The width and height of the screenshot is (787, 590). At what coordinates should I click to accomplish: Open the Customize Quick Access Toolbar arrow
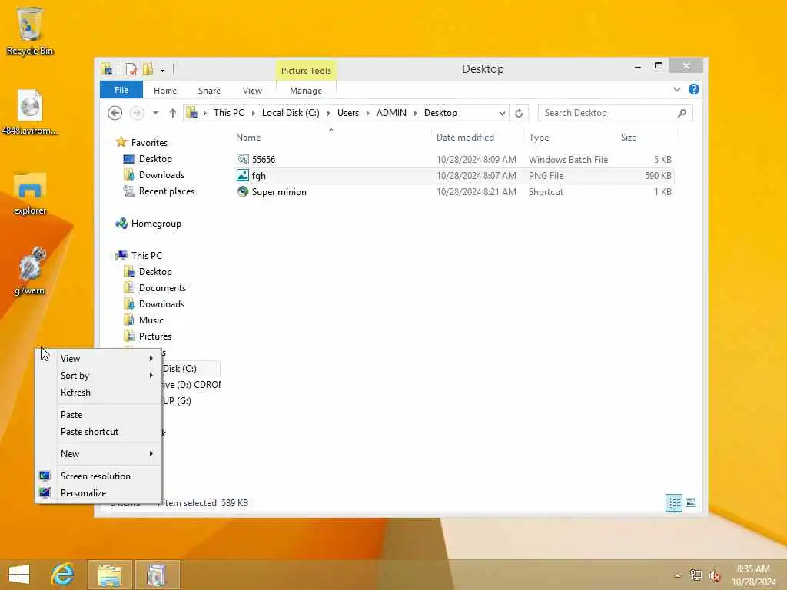(163, 70)
